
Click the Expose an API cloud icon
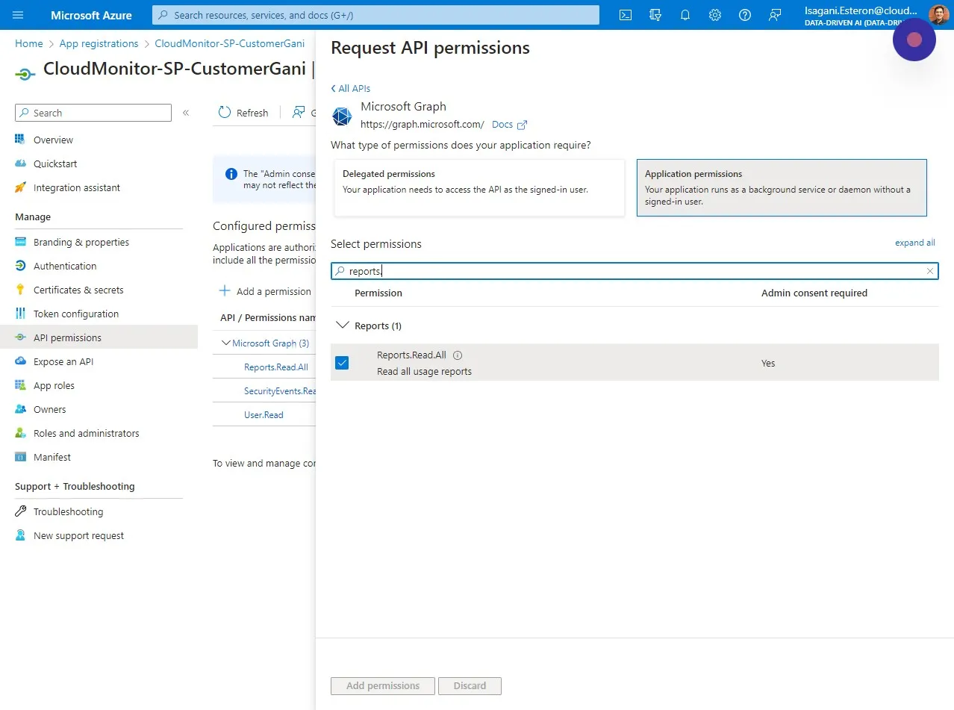(x=20, y=361)
